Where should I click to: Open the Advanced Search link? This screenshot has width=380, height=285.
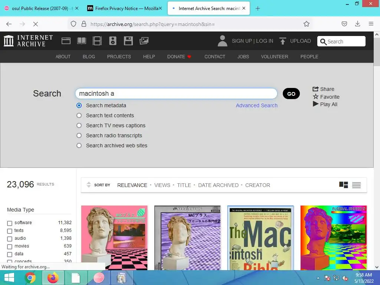click(257, 105)
